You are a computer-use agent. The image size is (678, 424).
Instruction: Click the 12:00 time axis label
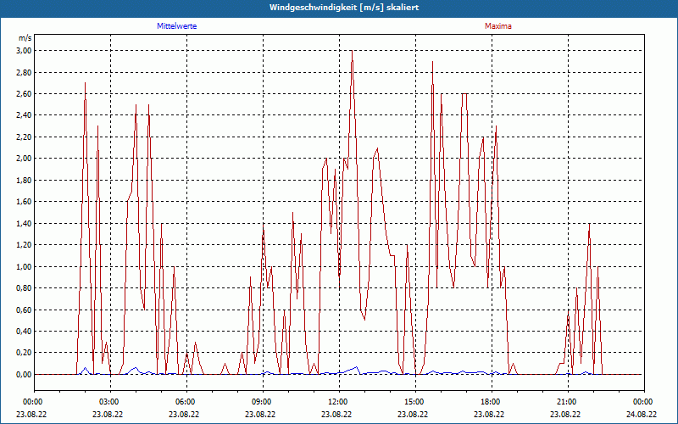click(x=336, y=402)
